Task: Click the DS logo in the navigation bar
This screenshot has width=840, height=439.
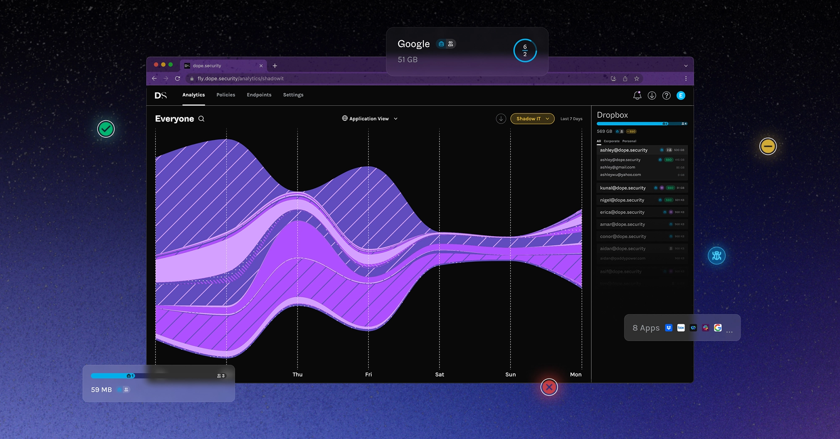Action: pos(160,95)
